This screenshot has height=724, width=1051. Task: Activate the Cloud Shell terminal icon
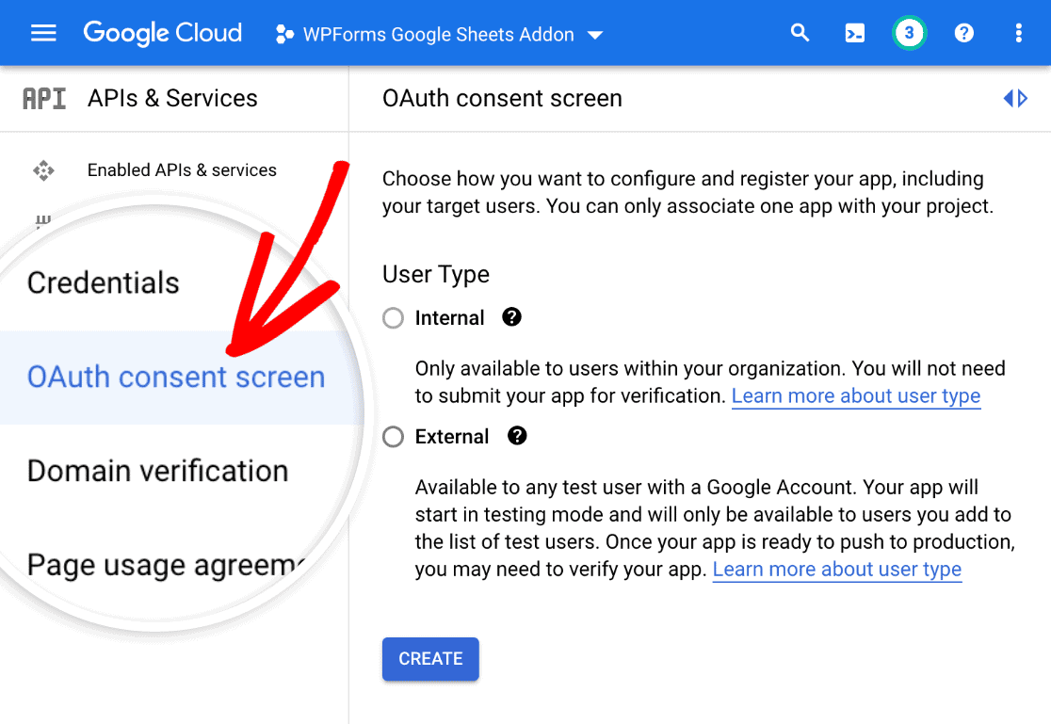point(854,33)
